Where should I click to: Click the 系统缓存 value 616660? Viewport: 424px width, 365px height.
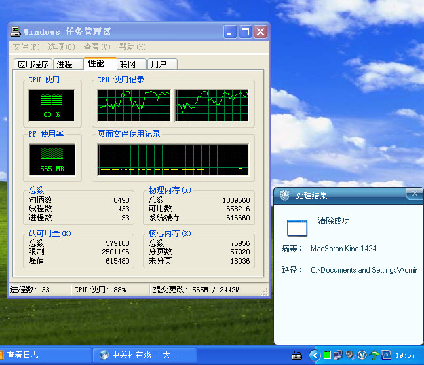coord(238,218)
